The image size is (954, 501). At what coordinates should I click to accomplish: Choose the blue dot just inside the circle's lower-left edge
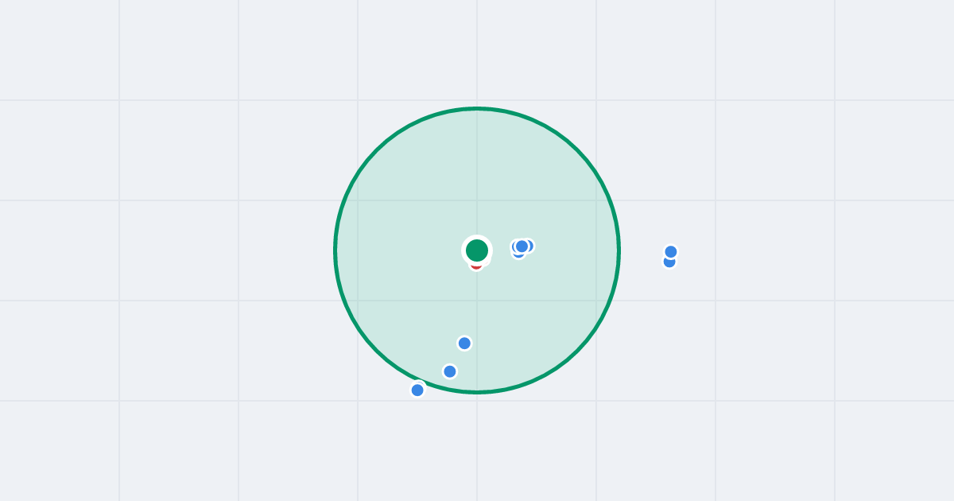(x=450, y=371)
